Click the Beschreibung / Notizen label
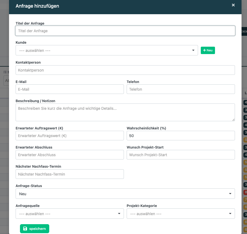The height and width of the screenshot is (234, 247). (x=36, y=101)
